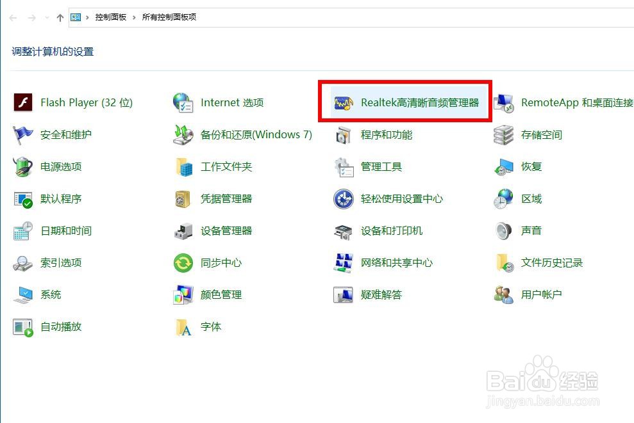This screenshot has height=423, width=634.
Task: Click the 管理工具 text label
Action: 381,166
